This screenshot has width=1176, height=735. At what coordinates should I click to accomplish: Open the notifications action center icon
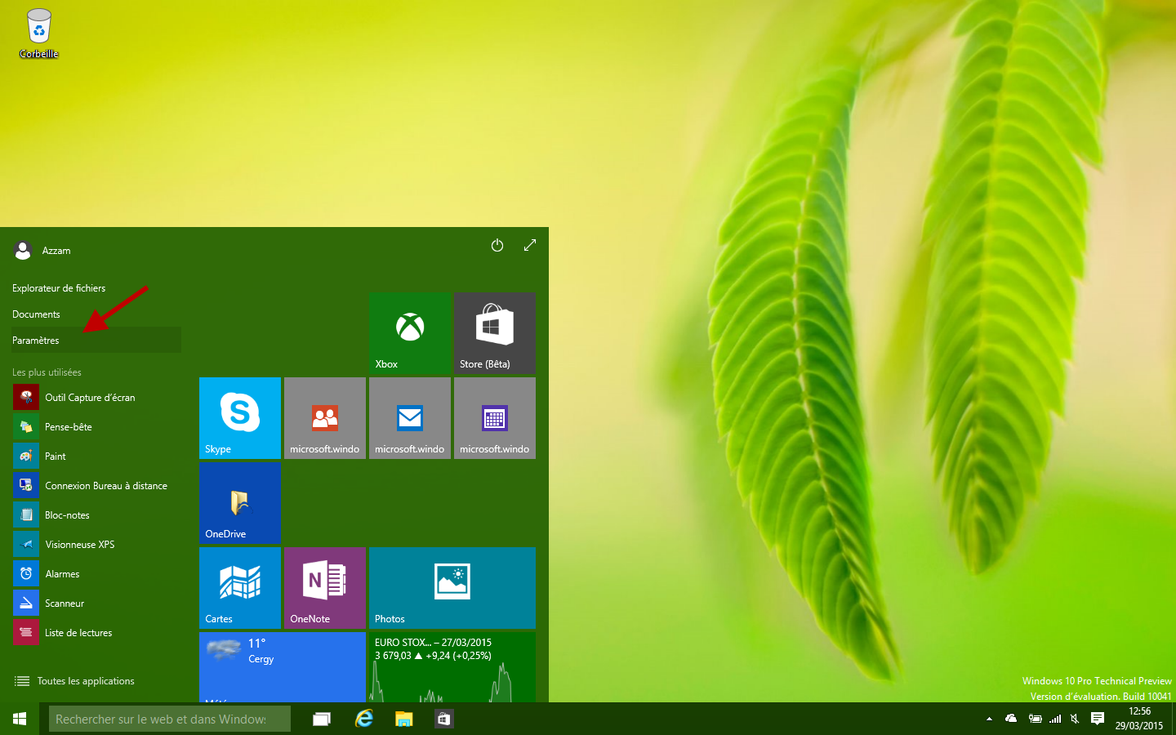(1098, 719)
